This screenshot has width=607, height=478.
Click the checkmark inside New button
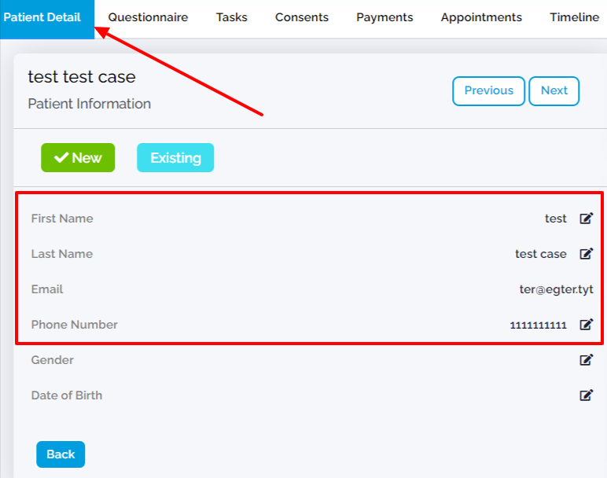tap(61, 157)
